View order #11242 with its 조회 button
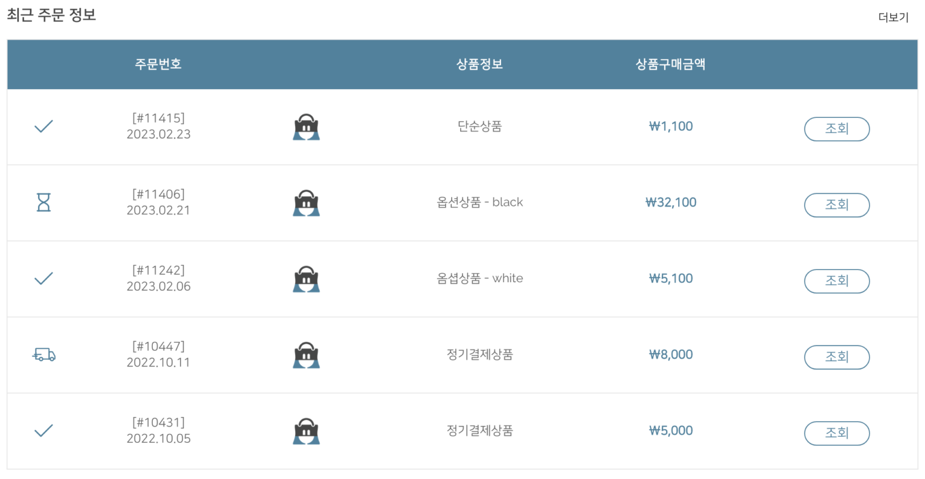The image size is (925, 479). [x=836, y=281]
